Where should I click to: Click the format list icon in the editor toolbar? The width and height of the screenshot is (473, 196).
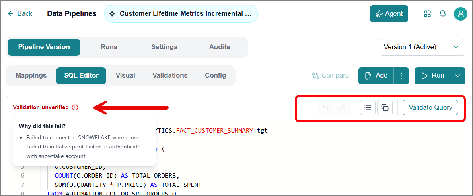(x=368, y=107)
